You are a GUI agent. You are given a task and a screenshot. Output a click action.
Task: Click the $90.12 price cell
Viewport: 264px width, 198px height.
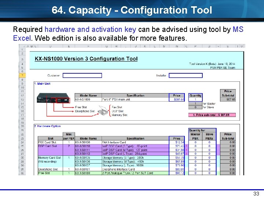[177, 173]
